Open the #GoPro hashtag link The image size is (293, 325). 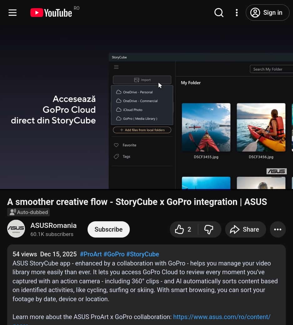(114, 254)
